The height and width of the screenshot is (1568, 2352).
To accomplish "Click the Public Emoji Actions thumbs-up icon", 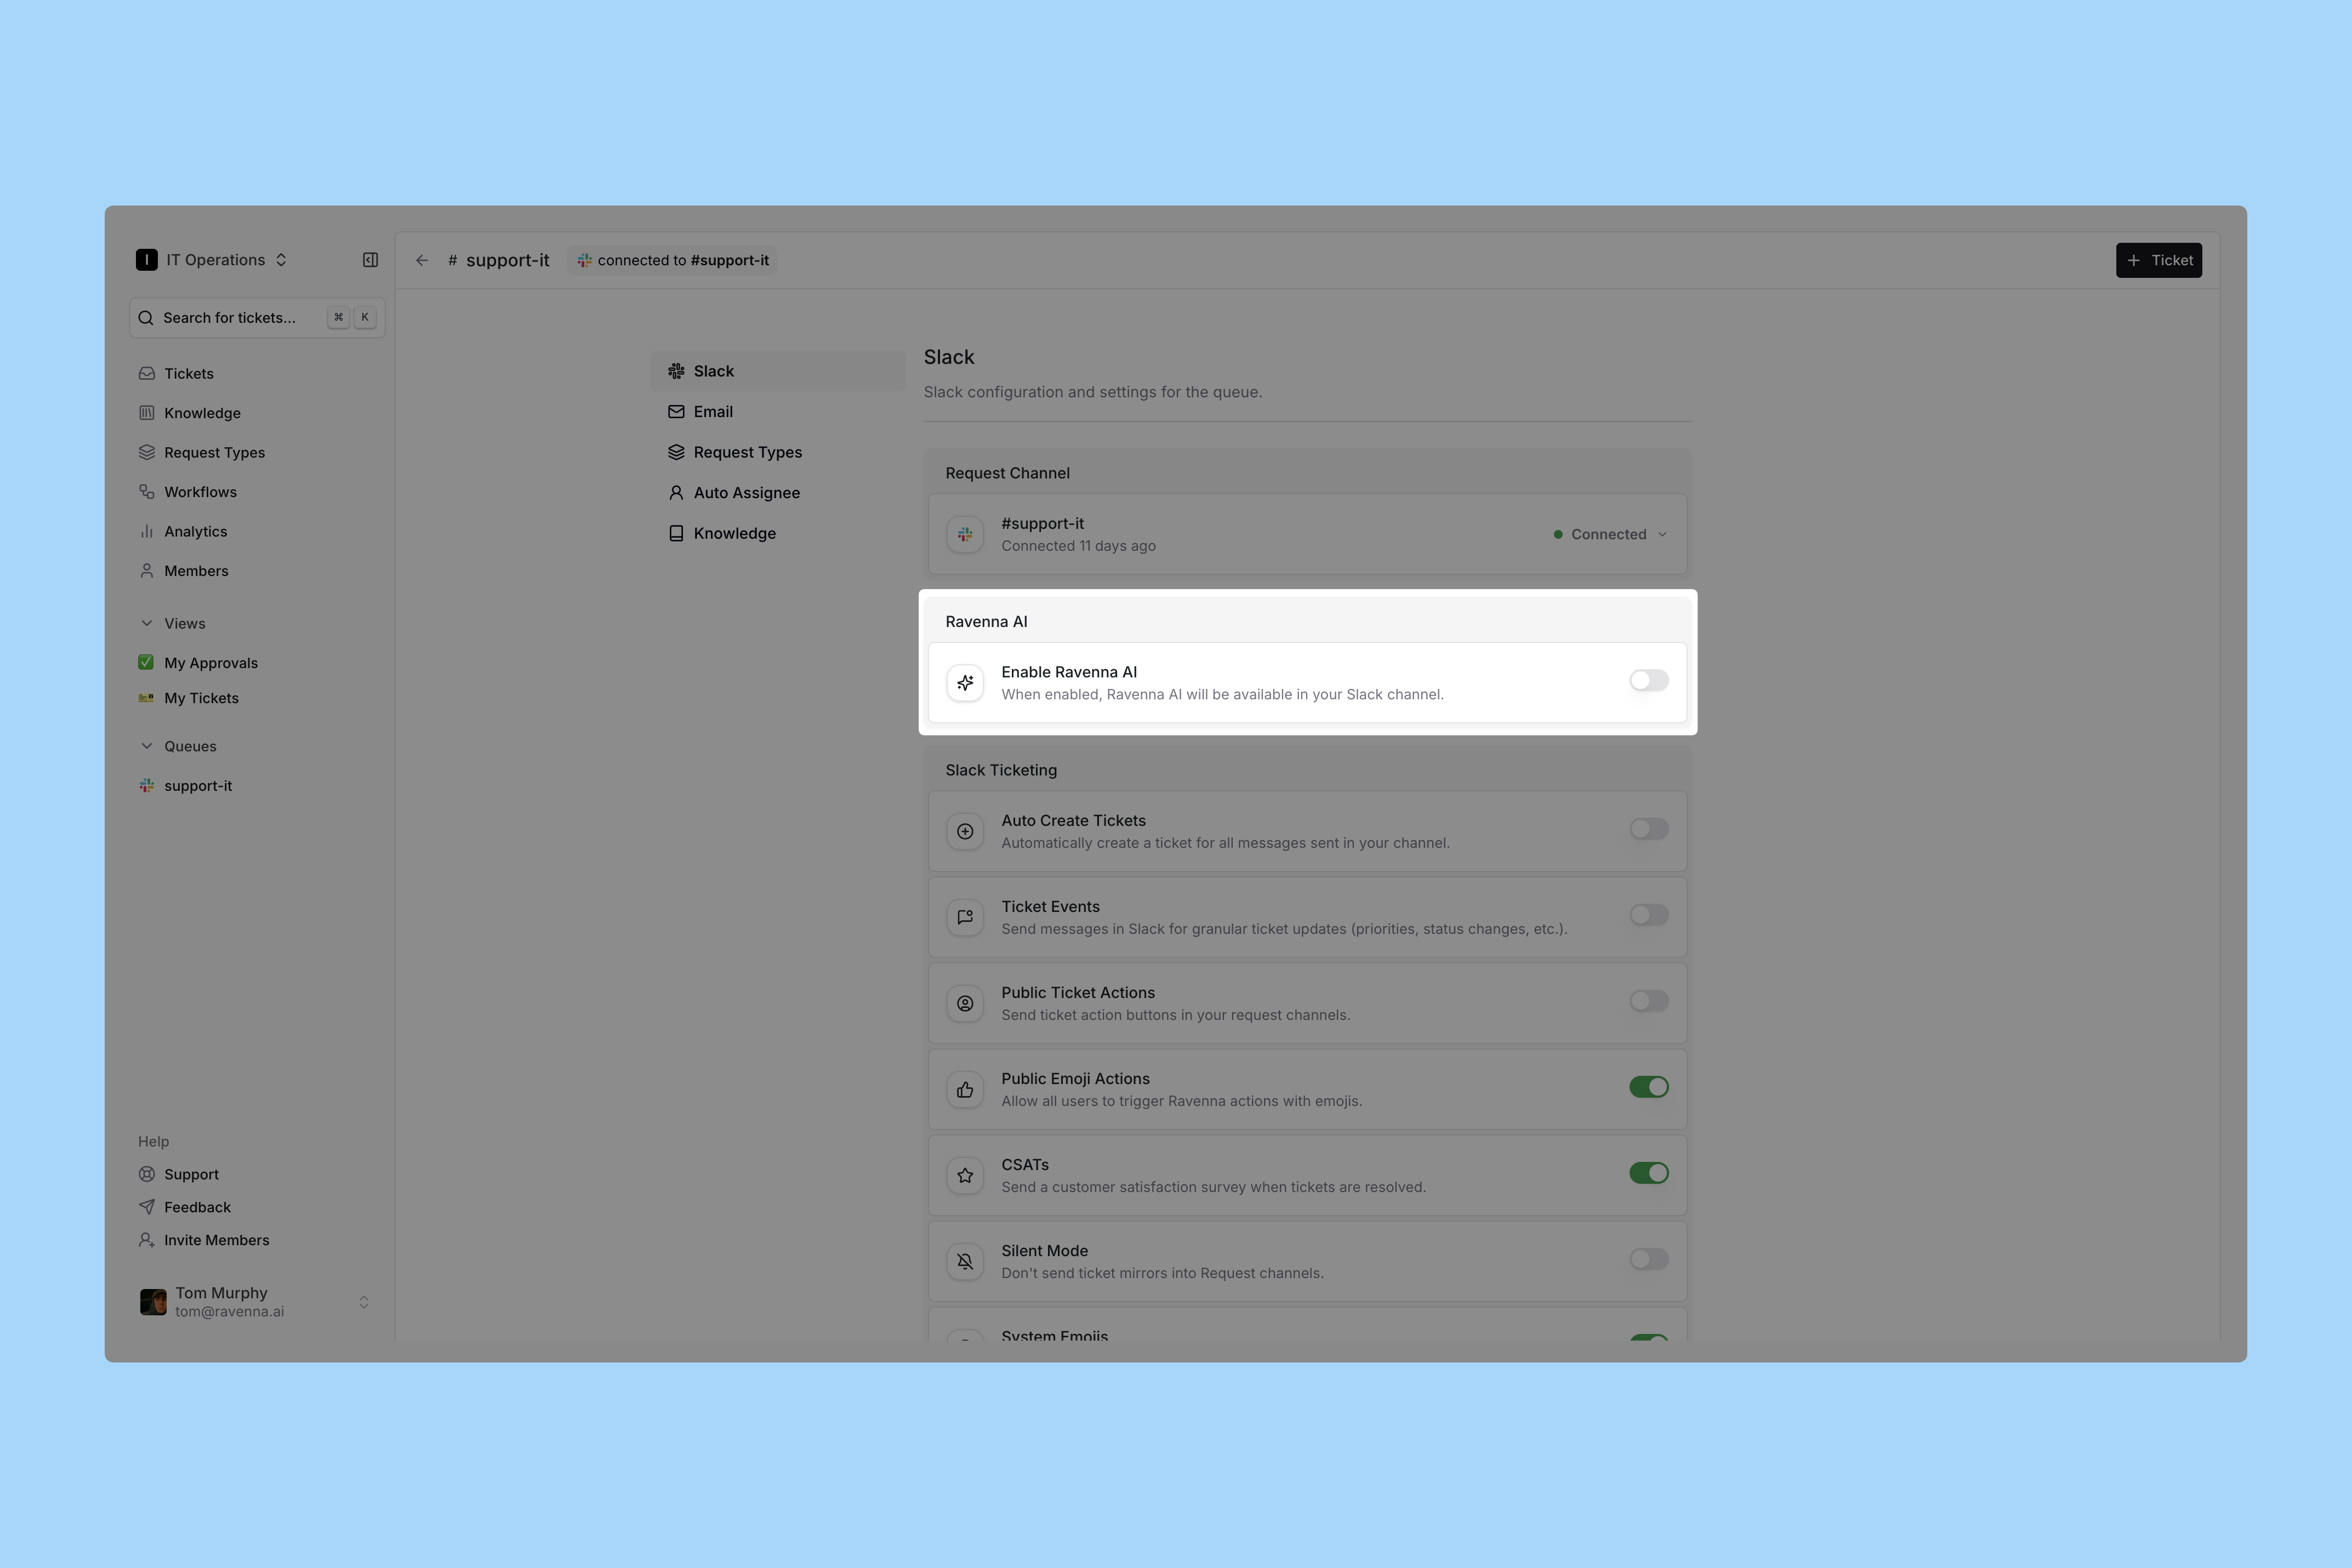I will tap(965, 1090).
